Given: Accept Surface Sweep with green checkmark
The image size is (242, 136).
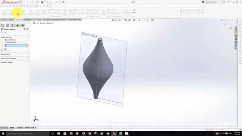Looking at the screenshot, I should pos(2,33).
